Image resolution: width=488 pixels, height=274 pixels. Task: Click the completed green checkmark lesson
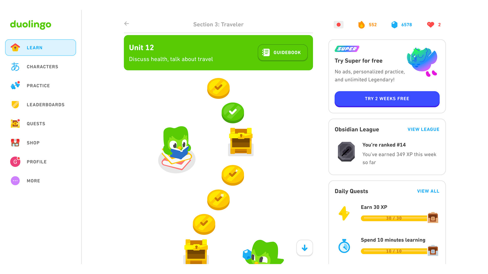[x=232, y=112]
